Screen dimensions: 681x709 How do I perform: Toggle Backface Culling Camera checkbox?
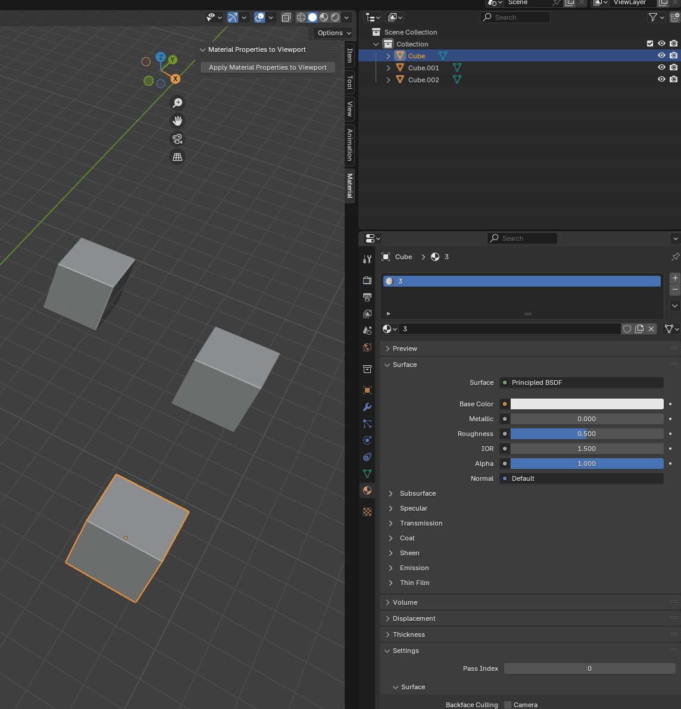(x=508, y=704)
